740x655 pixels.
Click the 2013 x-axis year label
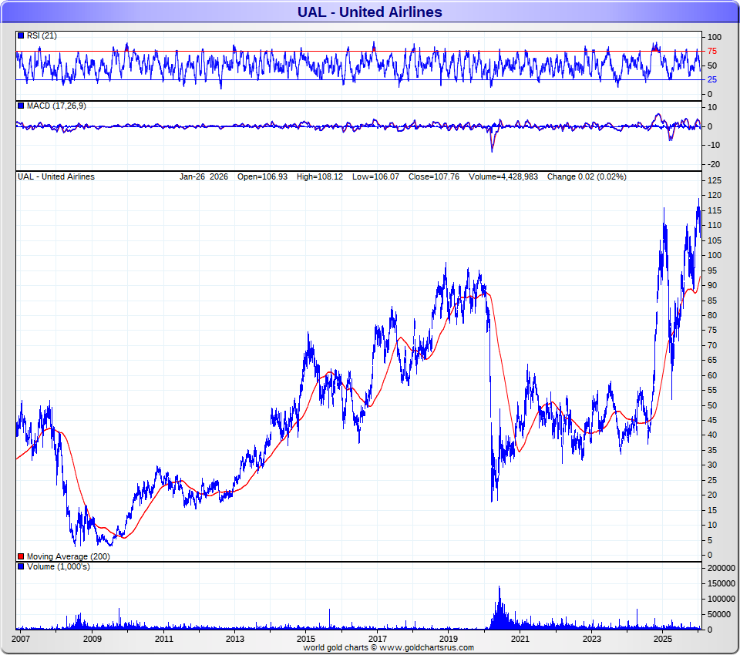(x=234, y=639)
